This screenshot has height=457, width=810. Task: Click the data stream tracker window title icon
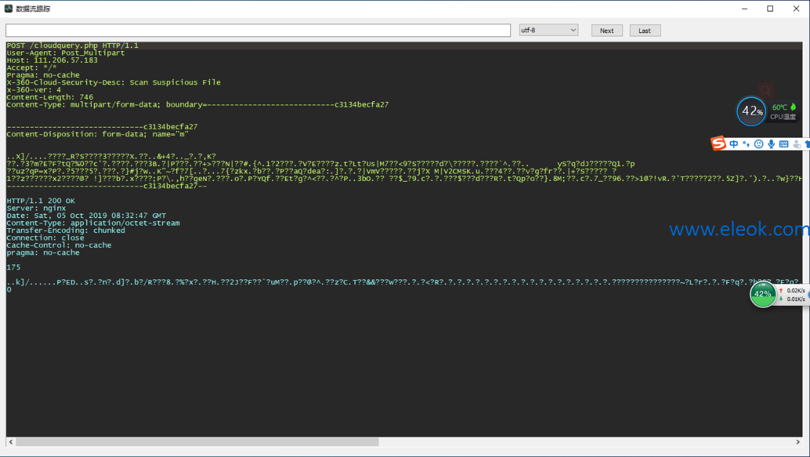[x=9, y=9]
